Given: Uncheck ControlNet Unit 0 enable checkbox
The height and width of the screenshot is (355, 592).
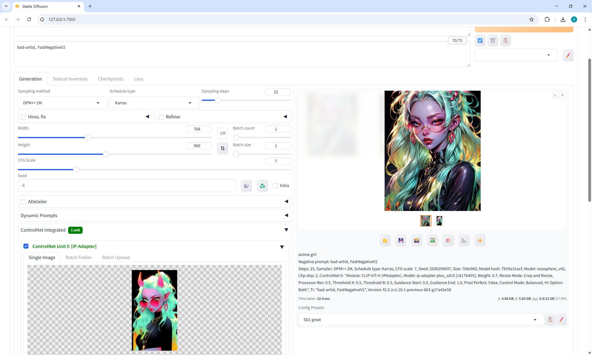Looking at the screenshot, I should click(x=26, y=246).
